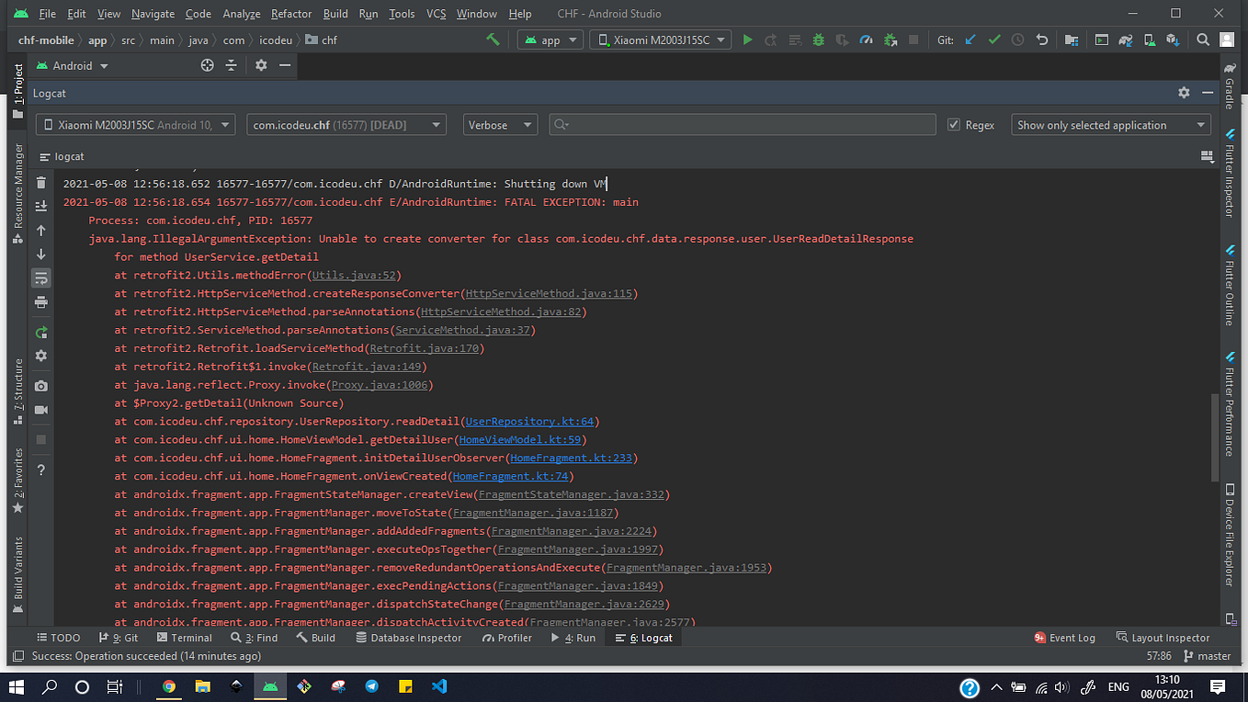The image size is (1248, 702).
Task: Commit changes with the green checkmark
Action: click(994, 40)
